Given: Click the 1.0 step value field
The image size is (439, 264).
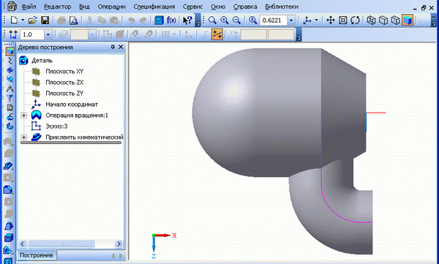Looking at the screenshot, I should point(32,34).
